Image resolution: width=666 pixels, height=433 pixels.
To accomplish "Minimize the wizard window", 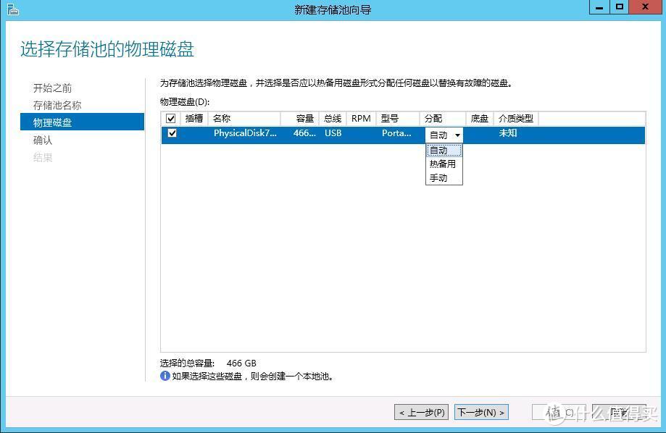I will coord(599,7).
